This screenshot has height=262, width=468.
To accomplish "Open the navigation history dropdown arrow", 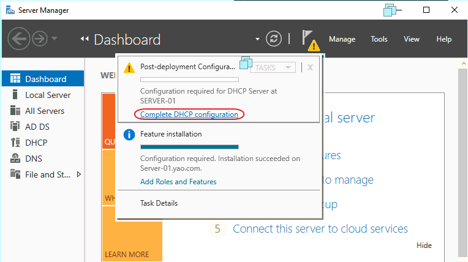I will pyautogui.click(x=55, y=39).
